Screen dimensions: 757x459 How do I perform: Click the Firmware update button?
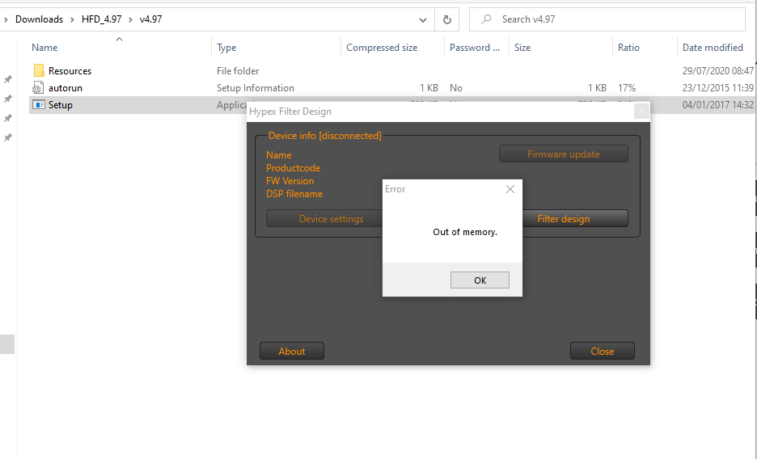tap(564, 154)
